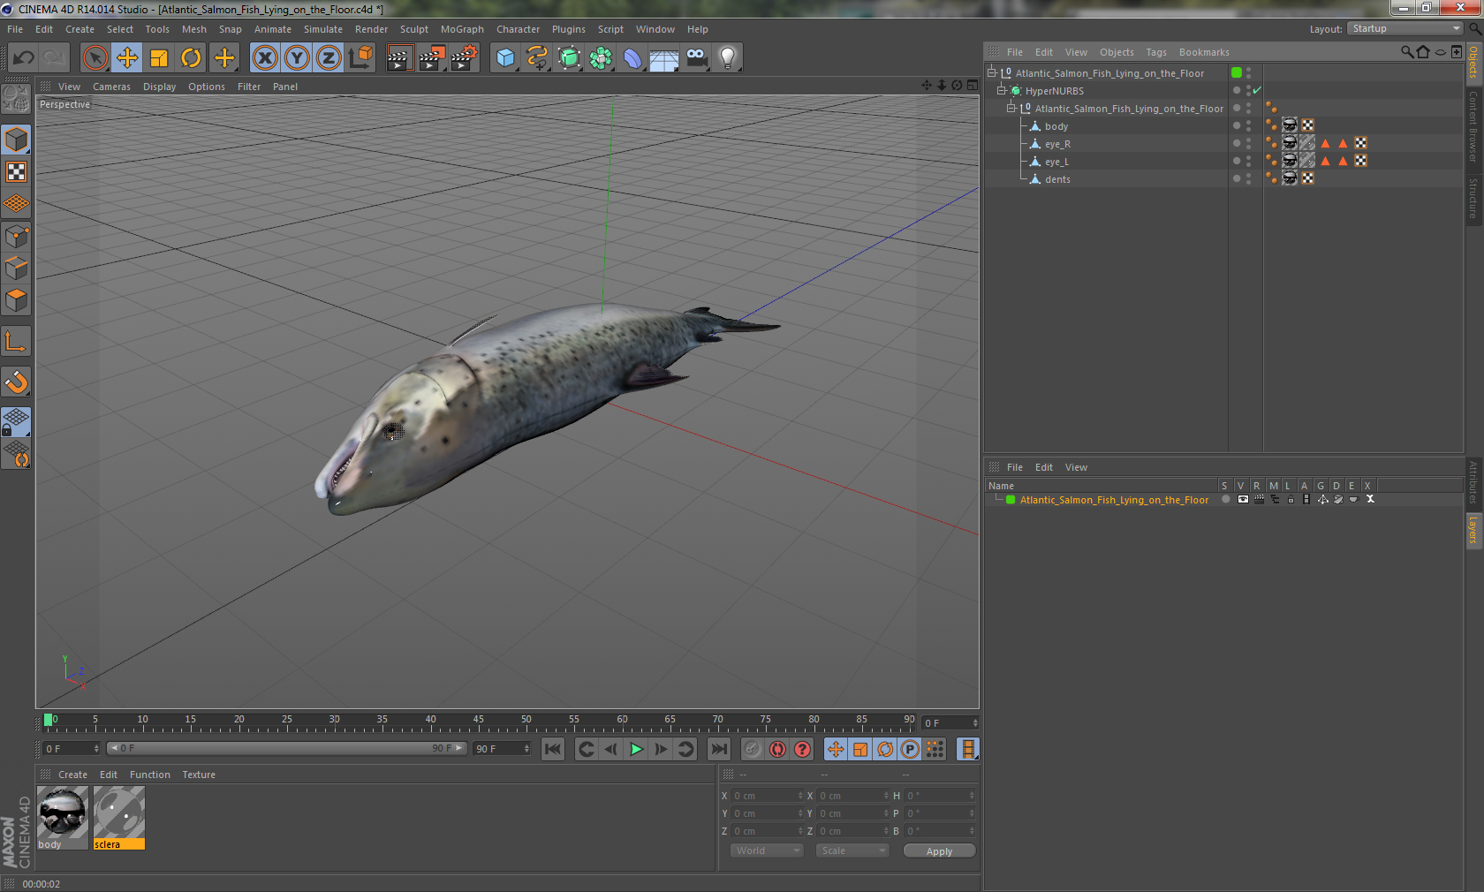1484x892 pixels.
Task: Go to end of animation
Action: point(719,749)
